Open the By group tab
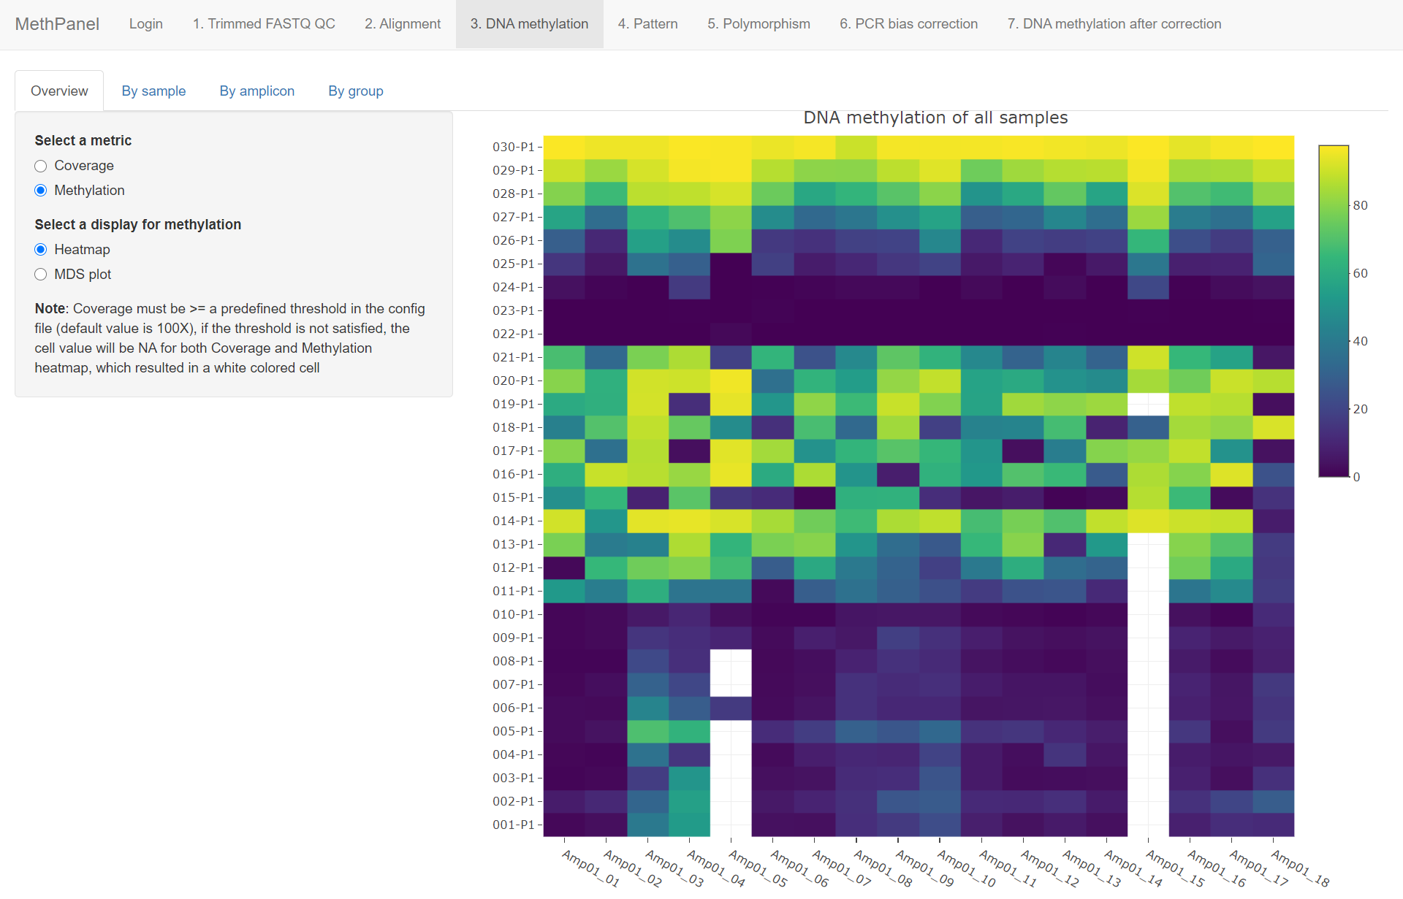Viewport: 1403px width, 899px height. (x=355, y=91)
